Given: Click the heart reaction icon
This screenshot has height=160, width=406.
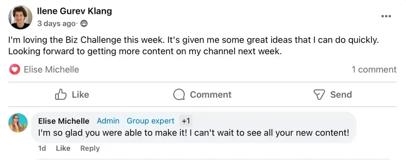Looking at the screenshot, I should (14, 70).
